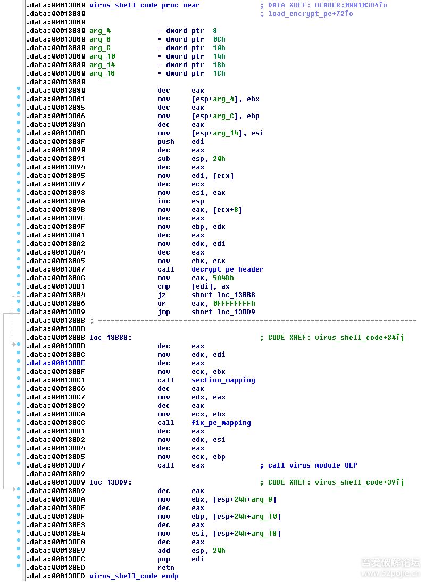This screenshot has height=582, width=425.
Task: Click 'sub esp, 20h' instruction
Action: pyautogui.click(x=191, y=159)
